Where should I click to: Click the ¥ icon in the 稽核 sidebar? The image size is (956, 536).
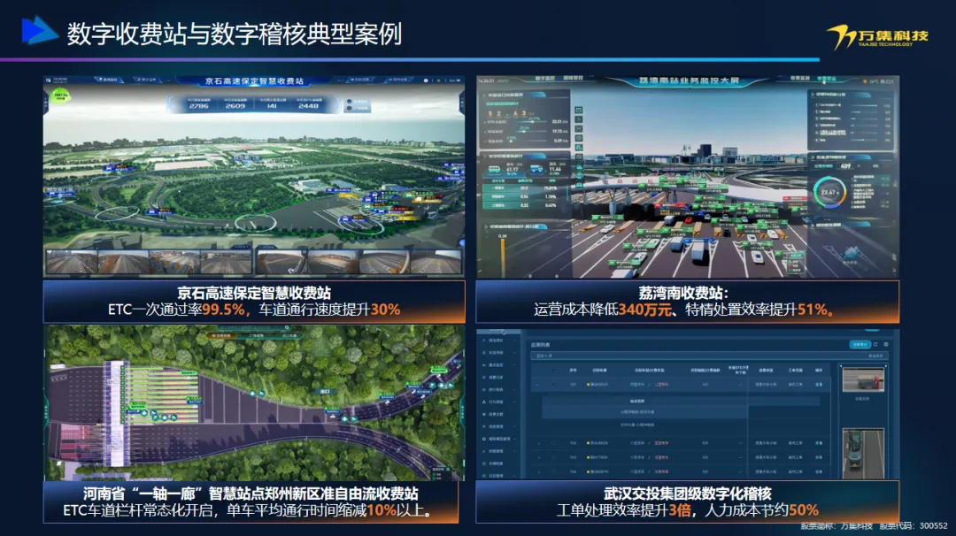tap(483, 414)
